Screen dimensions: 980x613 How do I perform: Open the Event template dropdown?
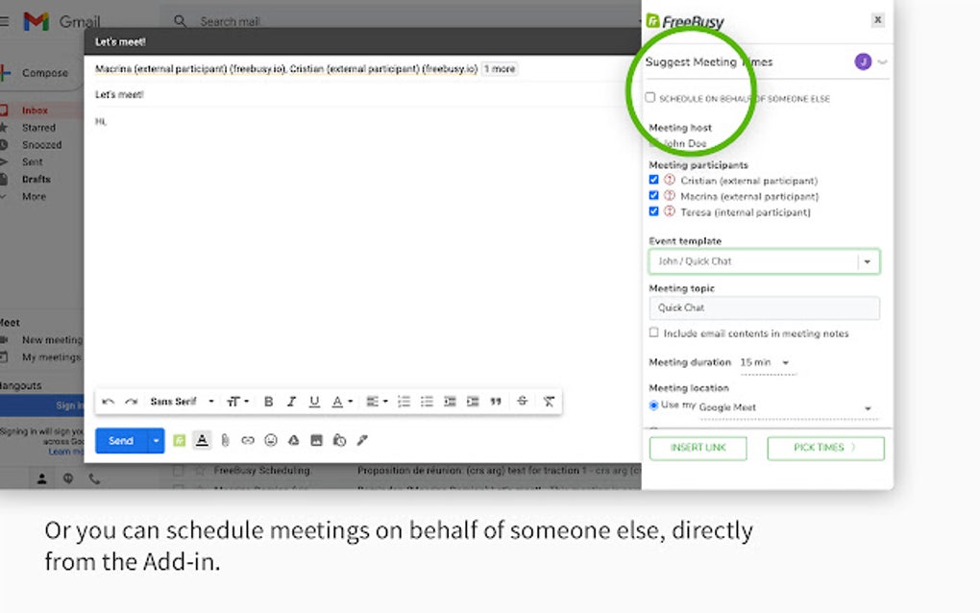point(764,261)
